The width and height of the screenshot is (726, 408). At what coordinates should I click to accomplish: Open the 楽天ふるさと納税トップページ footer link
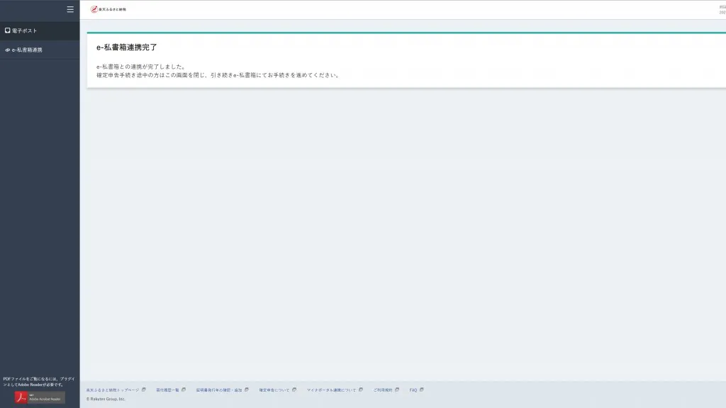113,390
